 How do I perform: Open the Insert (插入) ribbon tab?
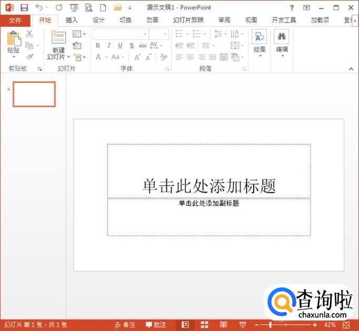(x=72, y=20)
